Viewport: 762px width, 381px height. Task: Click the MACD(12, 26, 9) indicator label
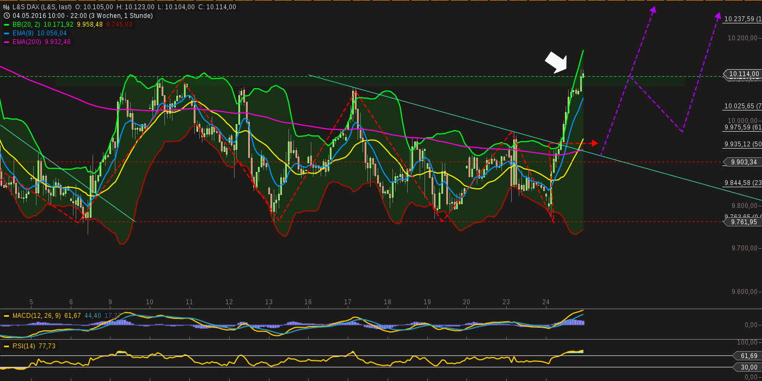(x=36, y=316)
